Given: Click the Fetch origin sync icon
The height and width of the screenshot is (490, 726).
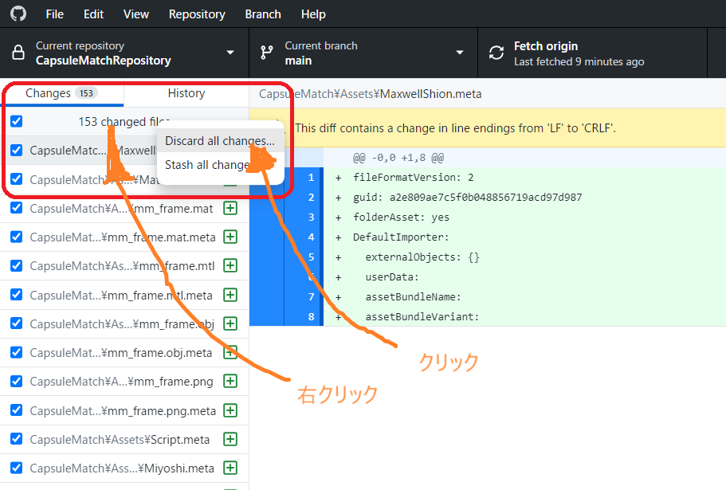Looking at the screenshot, I should coord(496,53).
